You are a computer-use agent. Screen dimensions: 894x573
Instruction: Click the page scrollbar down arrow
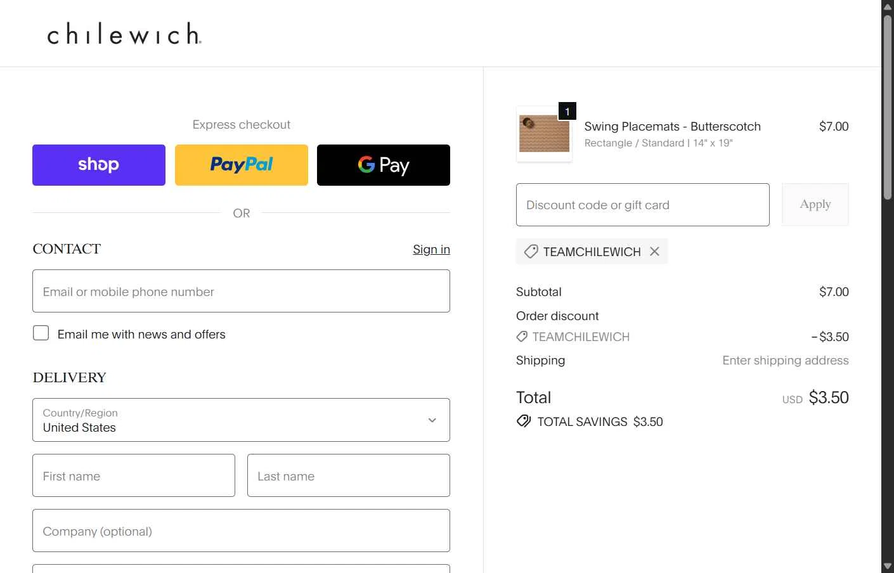tap(888, 567)
